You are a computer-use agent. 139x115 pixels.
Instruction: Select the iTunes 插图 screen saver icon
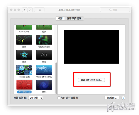[24, 70]
